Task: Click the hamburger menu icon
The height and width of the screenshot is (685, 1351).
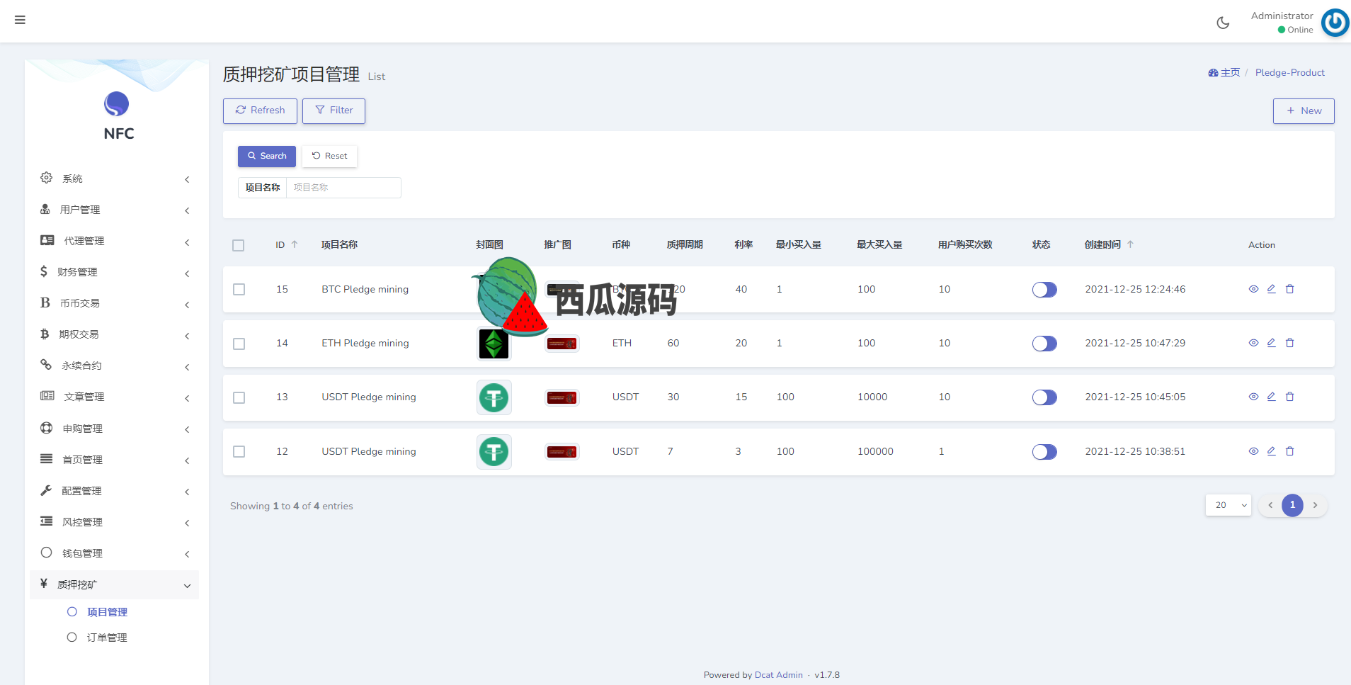Action: 20,20
